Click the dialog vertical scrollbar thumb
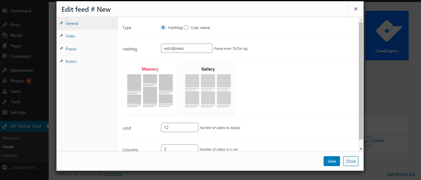Image resolution: width=421 pixels, height=180 pixels. [361, 80]
